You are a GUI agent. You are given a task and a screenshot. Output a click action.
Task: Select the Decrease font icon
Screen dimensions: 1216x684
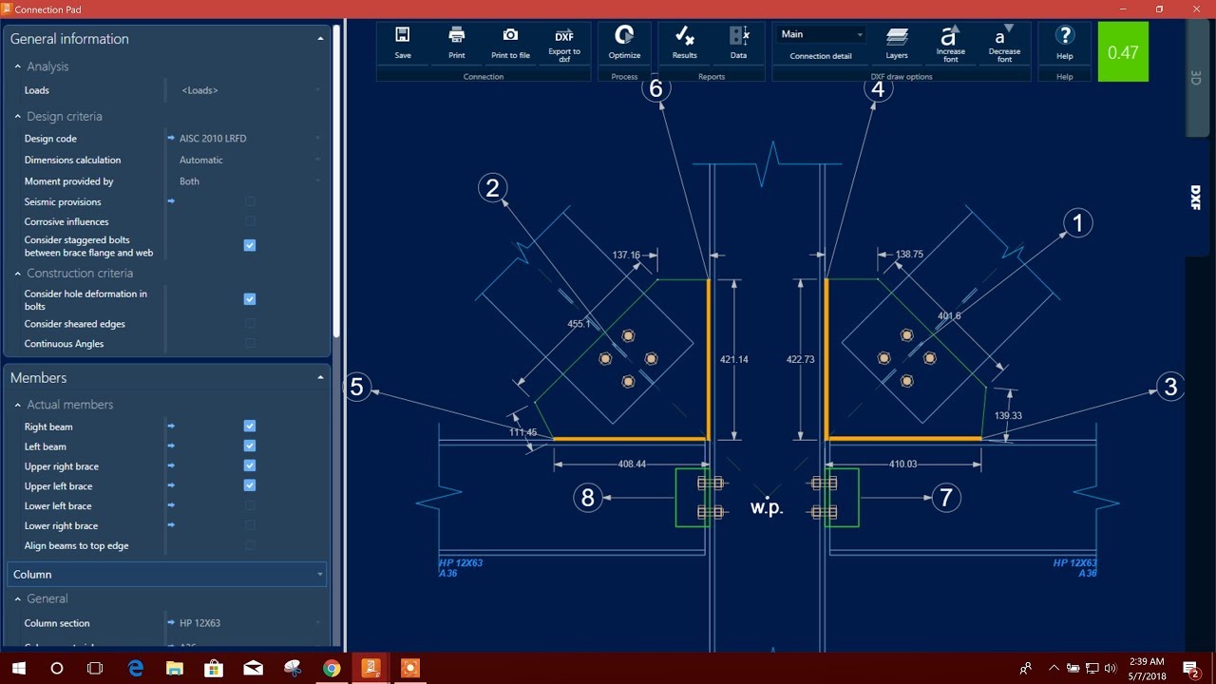[x=1004, y=39]
